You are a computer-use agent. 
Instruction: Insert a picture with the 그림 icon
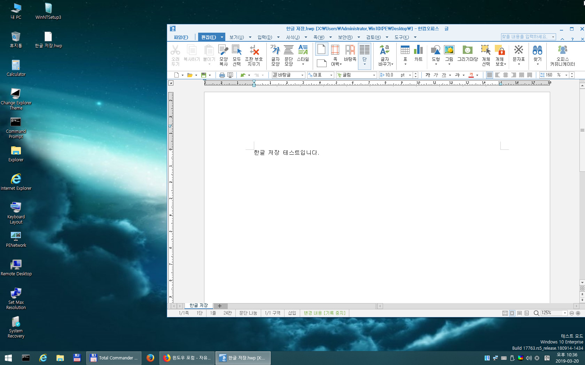pyautogui.click(x=449, y=55)
